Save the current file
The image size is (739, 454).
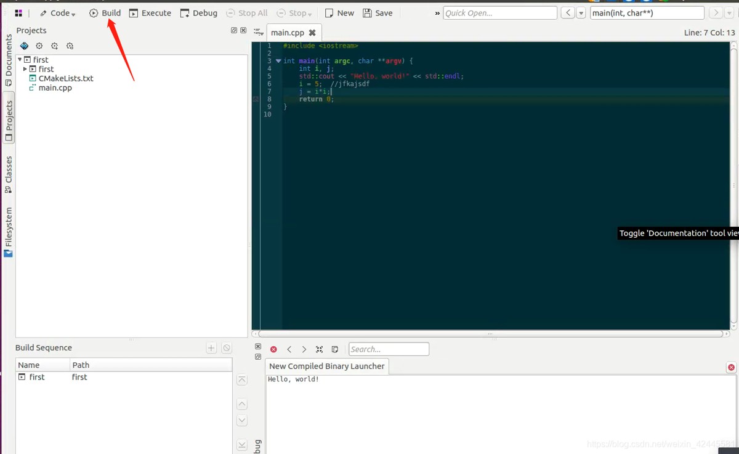(x=378, y=13)
